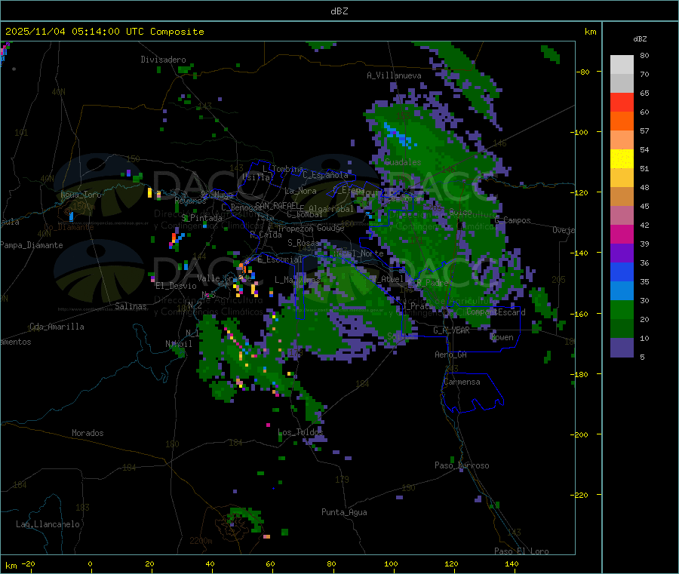This screenshot has height=574, width=679.
Task: Click the 'S_Pintada' map label
Action: pos(201,218)
